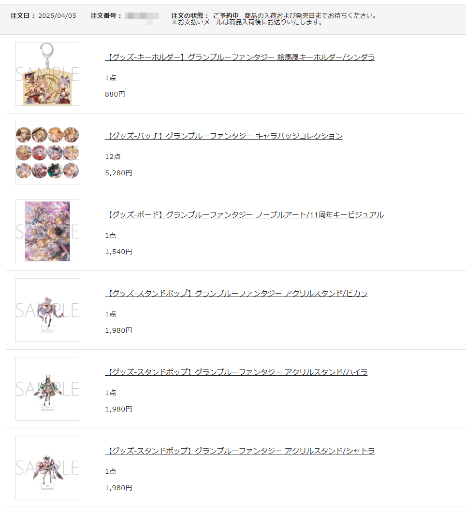Screen dimensions: 466x510
Task: Open the アクリルスタンド/ビカラ product link
Action: (236, 293)
